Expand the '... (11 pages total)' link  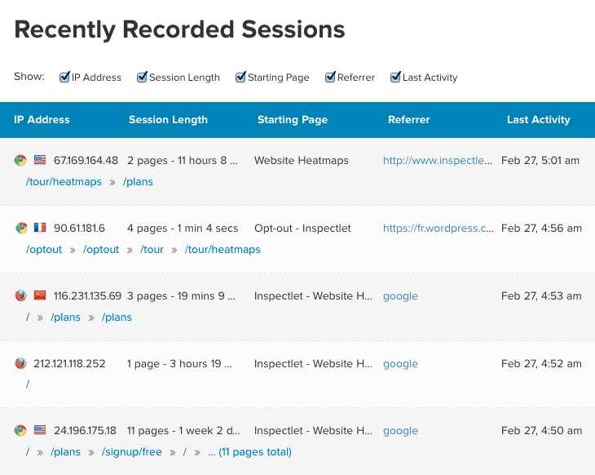(x=249, y=451)
